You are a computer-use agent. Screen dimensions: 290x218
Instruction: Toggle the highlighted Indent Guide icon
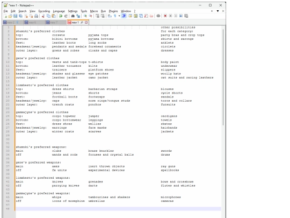(124, 16)
